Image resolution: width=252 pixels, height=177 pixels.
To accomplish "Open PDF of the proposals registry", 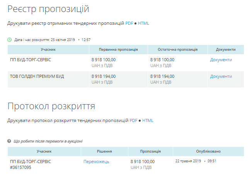I will pyautogui.click(x=129, y=23).
